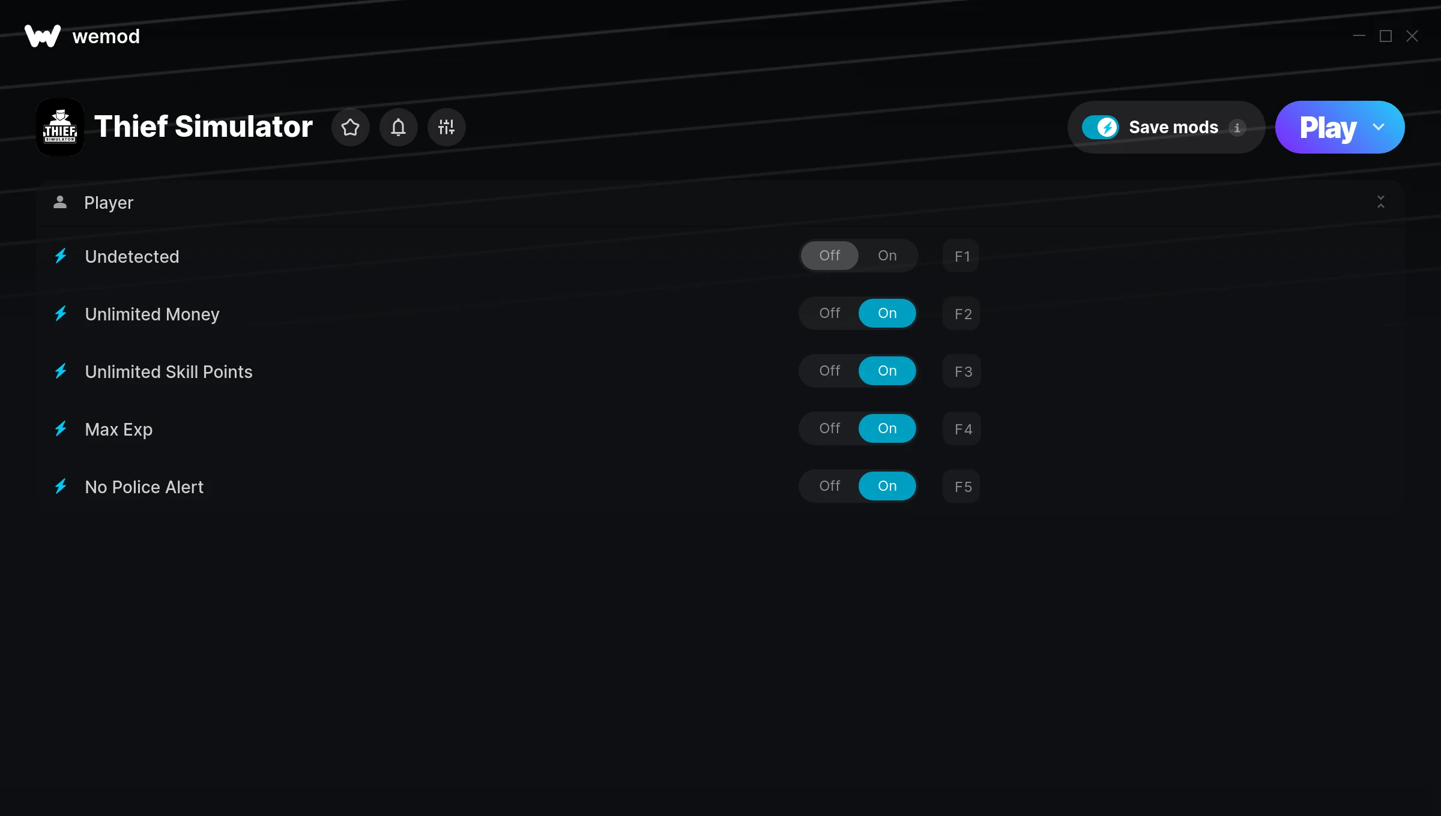Click the WeMod text logo link

coord(105,35)
